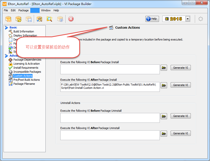The image size is (210, 161).
Task: Click the Build Information hammer icon
Action: click(x=10, y=32)
